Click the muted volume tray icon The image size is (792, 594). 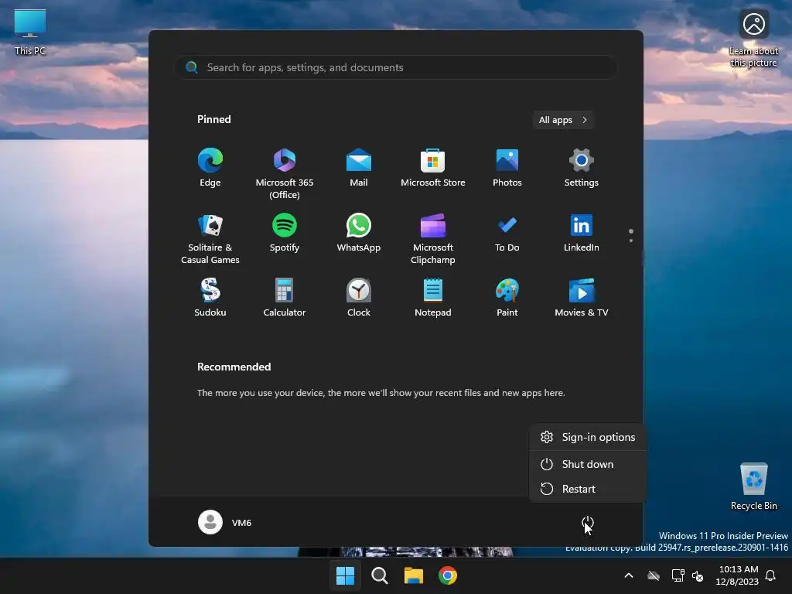tap(698, 575)
